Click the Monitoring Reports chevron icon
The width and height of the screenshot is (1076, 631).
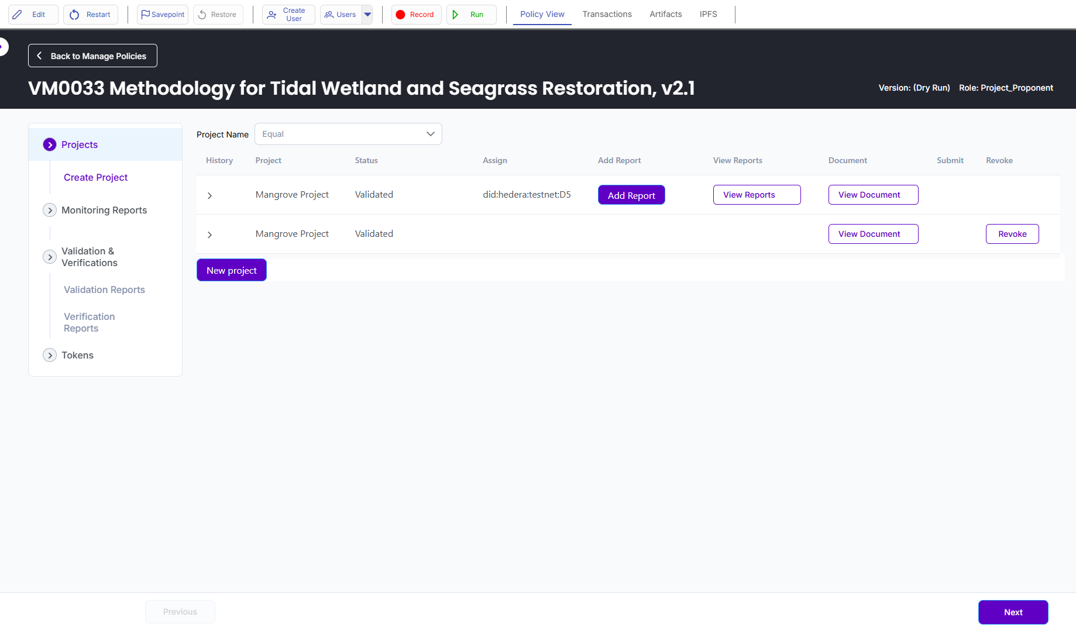point(50,210)
